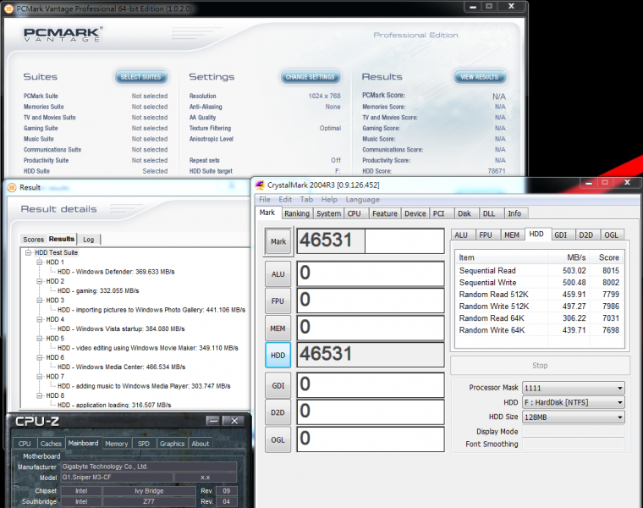Open the File menu in CrystalMark

click(265, 200)
